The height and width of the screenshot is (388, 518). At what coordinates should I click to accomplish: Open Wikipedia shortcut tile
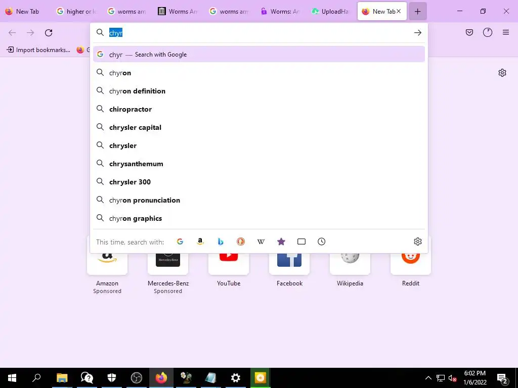pos(350,265)
